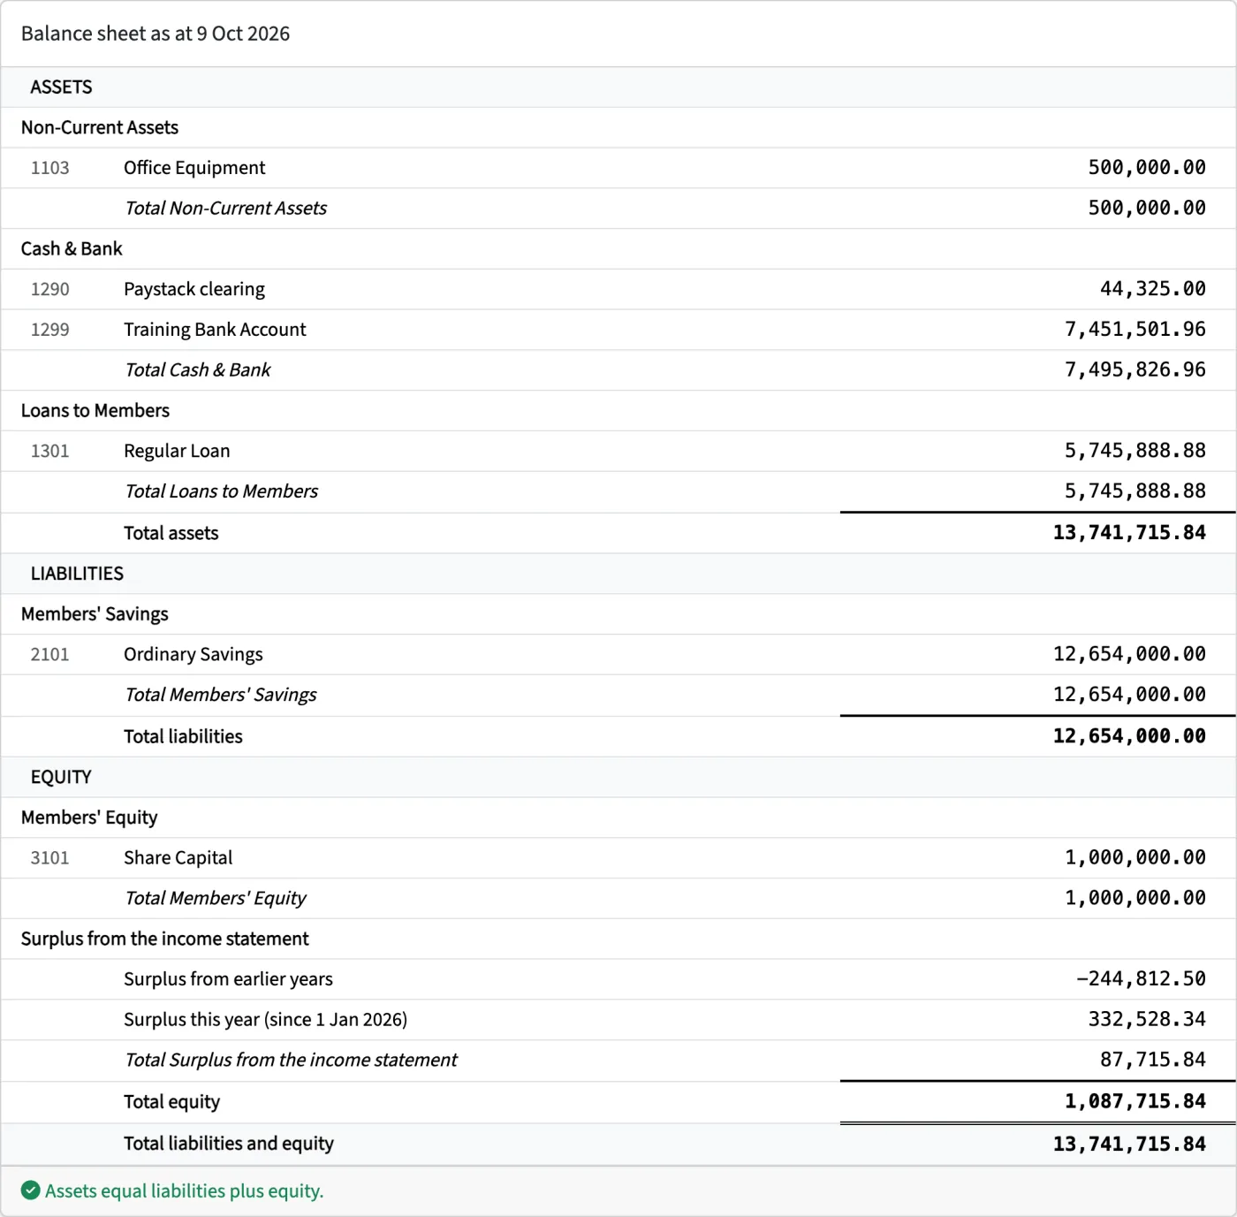Screen dimensions: 1237x1217
Task: Select the Share Capital amount 1,000,000.00
Action: click(x=1135, y=856)
